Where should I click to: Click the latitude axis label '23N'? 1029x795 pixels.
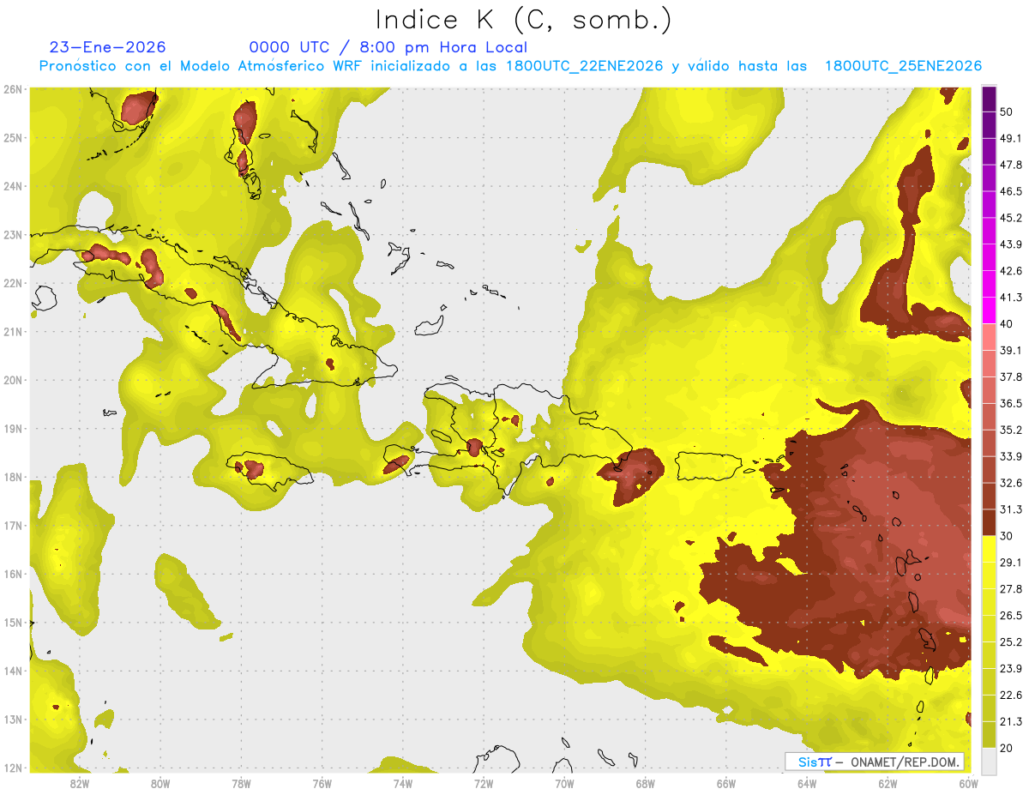13,235
